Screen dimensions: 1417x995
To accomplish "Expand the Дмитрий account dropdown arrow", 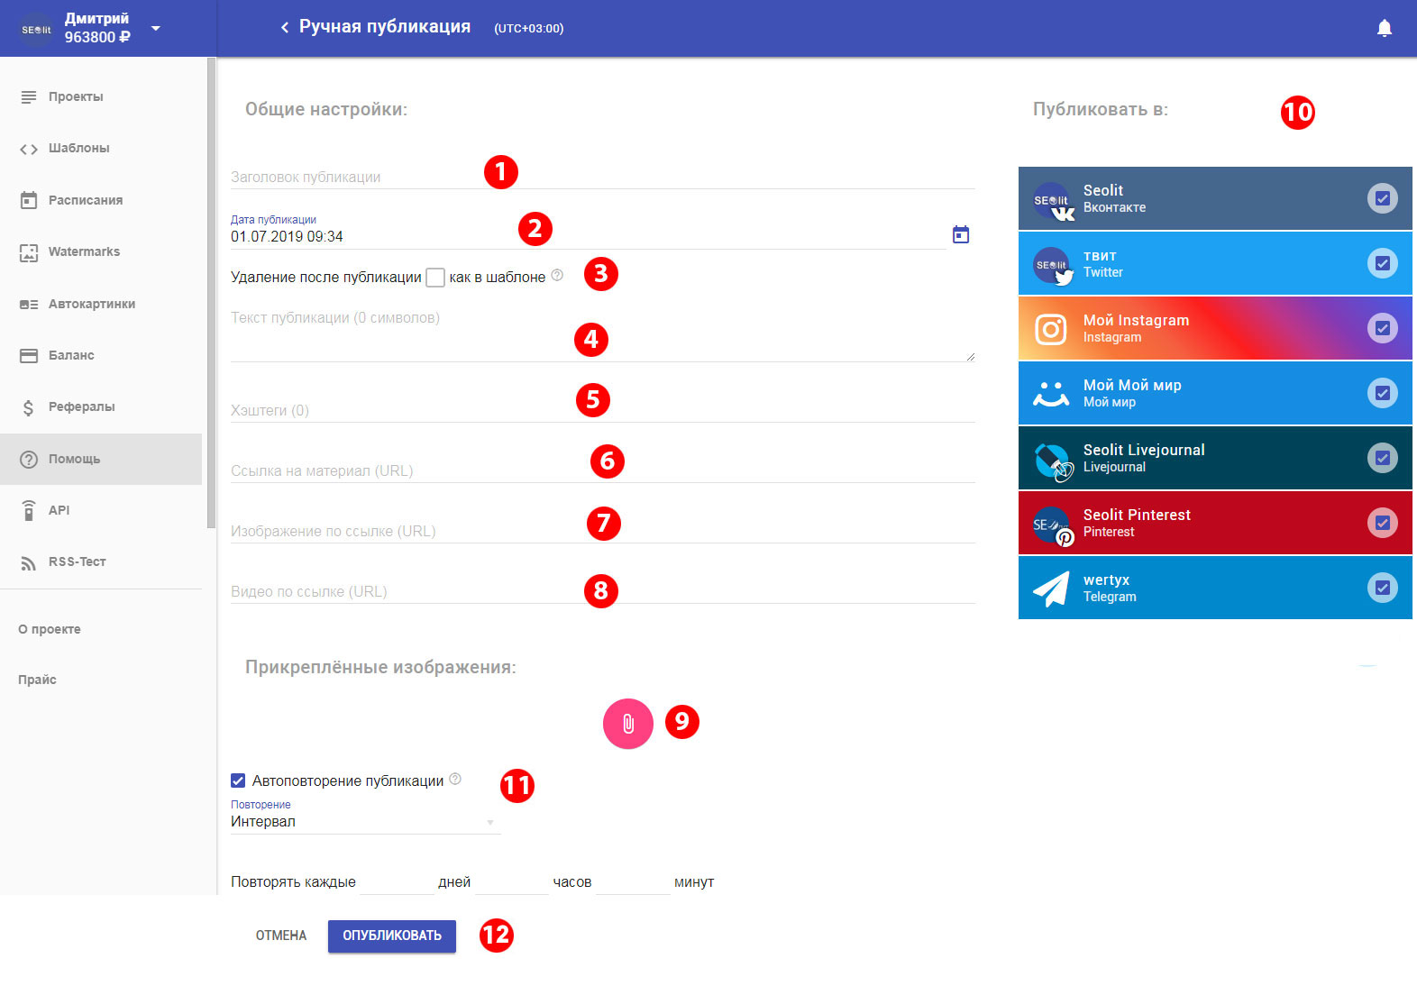I will (156, 29).
